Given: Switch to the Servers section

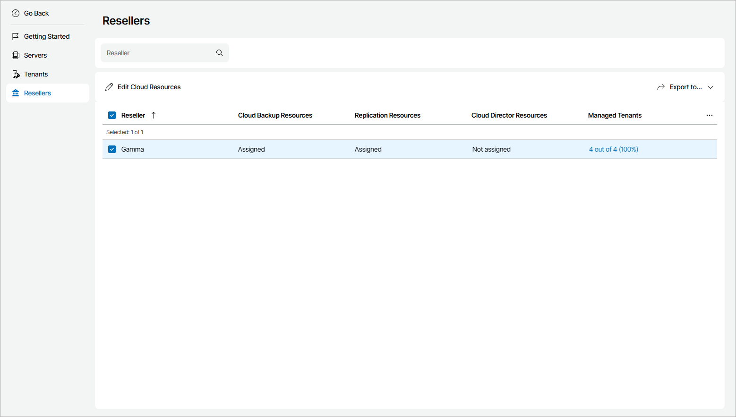Looking at the screenshot, I should [35, 55].
